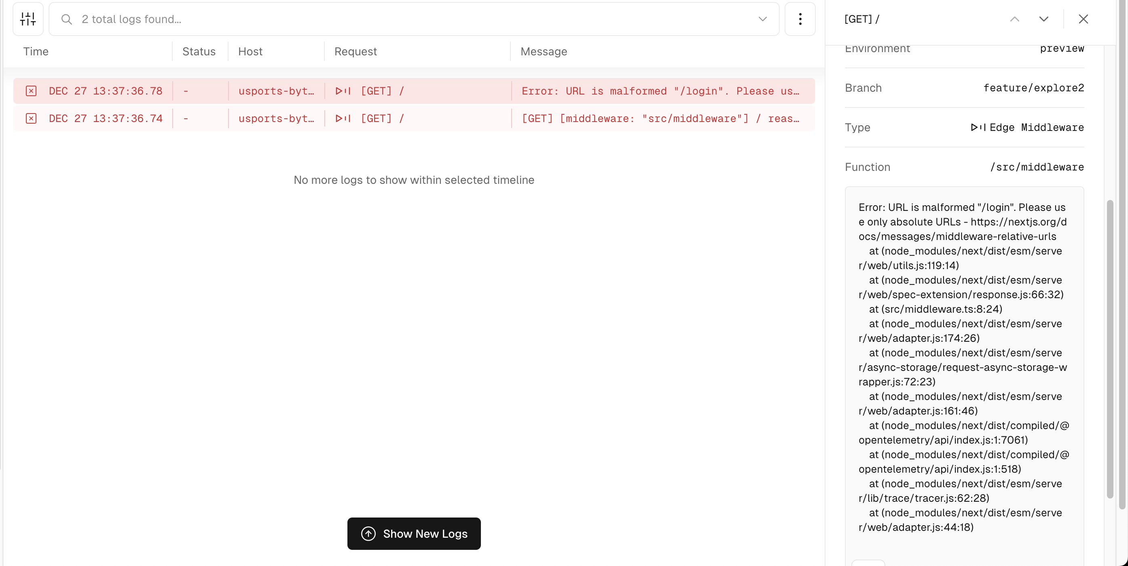Click the error status icon on the 13:37:36.74 row

31,118
